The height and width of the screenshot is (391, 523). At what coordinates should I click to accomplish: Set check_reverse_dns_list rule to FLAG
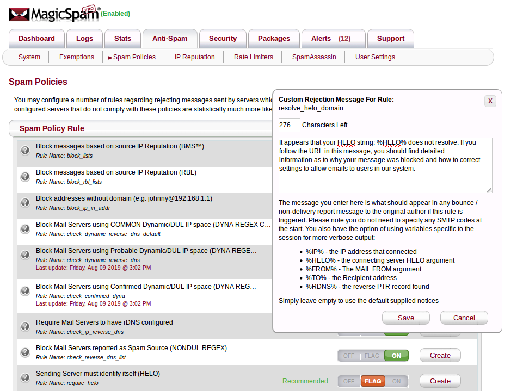tap(372, 356)
